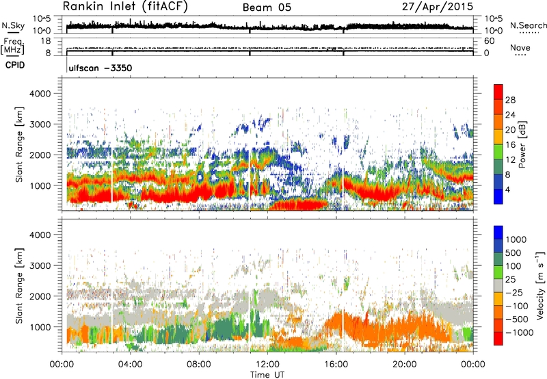Pick the 4–8 dB blue power segment

coord(498,182)
